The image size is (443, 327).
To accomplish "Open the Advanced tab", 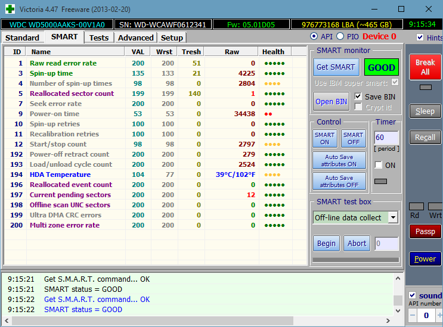I will 135,38.
